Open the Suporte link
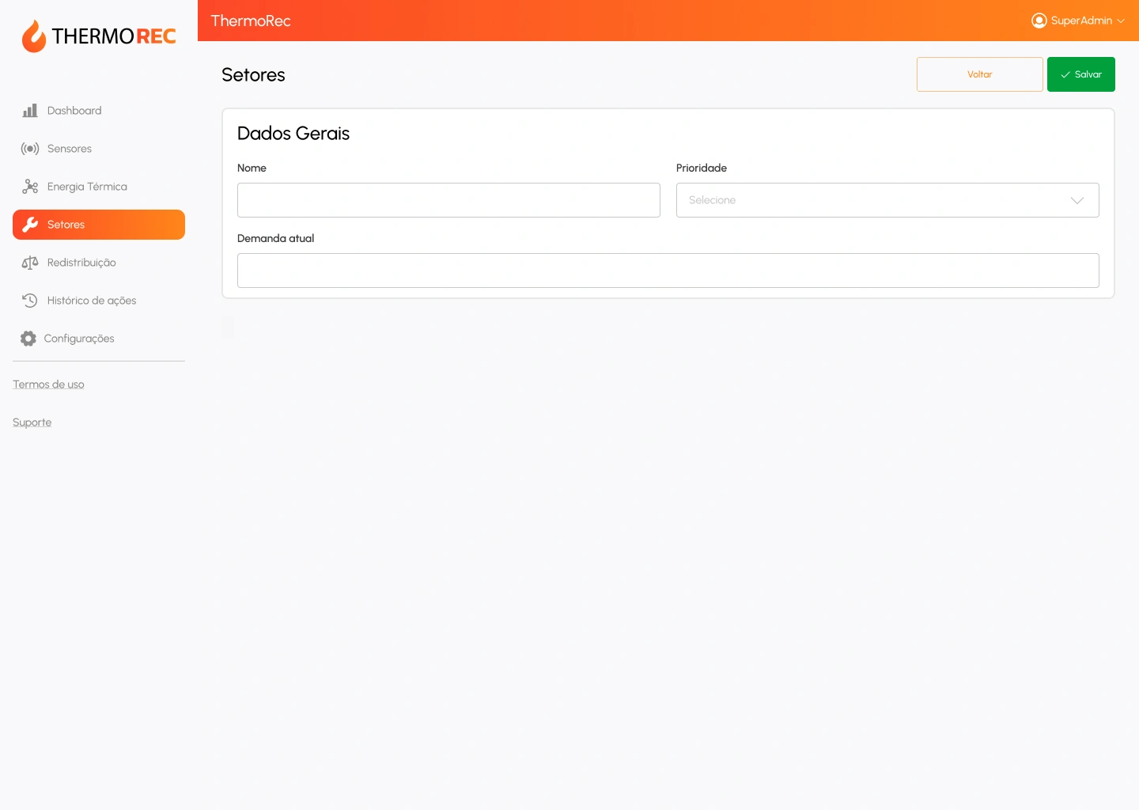Viewport: 1139px width, 810px height. coord(32,422)
